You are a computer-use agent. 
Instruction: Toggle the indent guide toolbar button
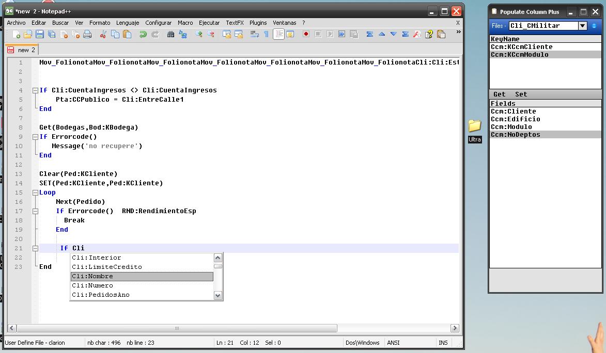pyautogui.click(x=278, y=35)
